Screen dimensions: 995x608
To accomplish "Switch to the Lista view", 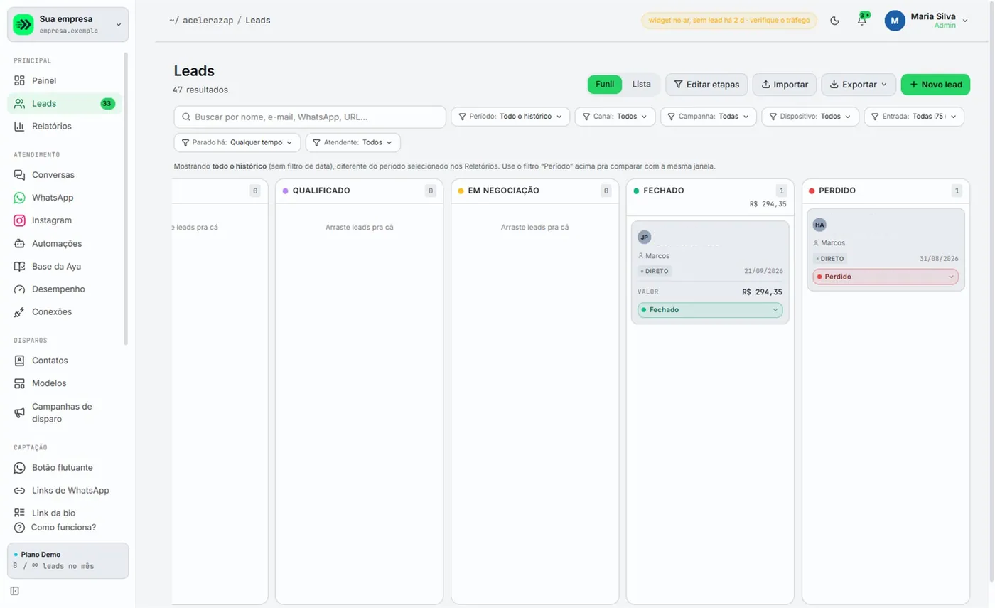I will 642,84.
